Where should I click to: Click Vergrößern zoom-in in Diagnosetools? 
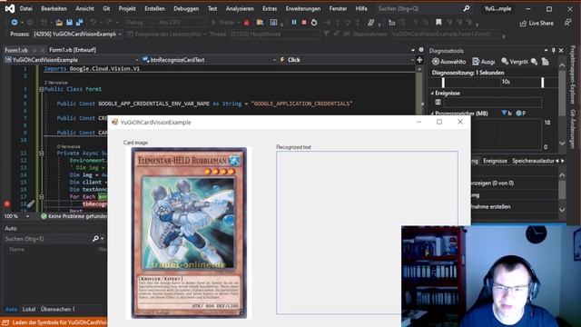coord(515,62)
